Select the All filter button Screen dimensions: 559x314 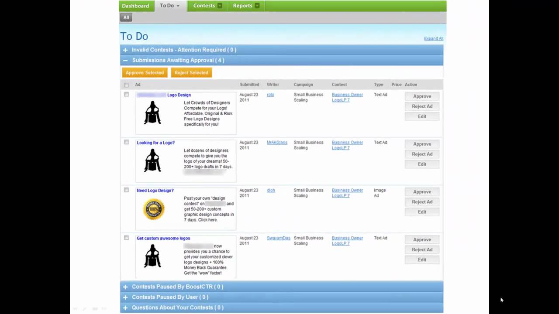(x=126, y=17)
